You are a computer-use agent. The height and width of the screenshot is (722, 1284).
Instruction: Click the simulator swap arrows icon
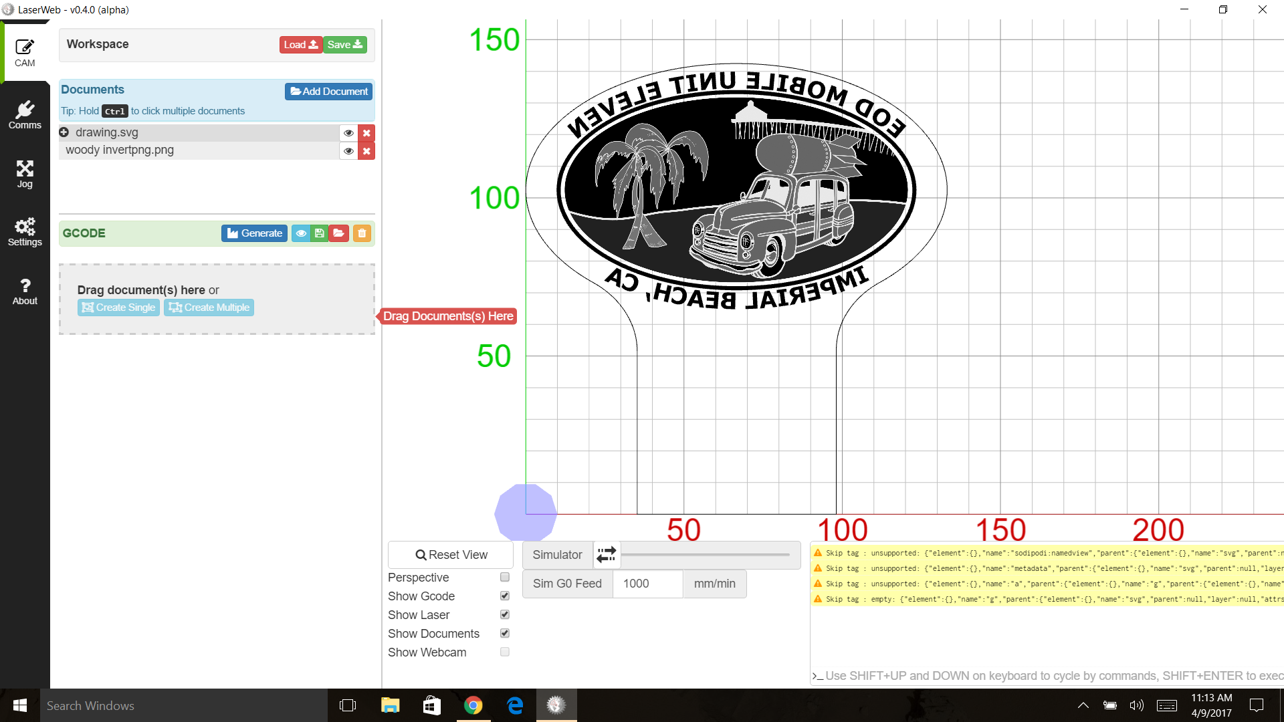(x=607, y=555)
